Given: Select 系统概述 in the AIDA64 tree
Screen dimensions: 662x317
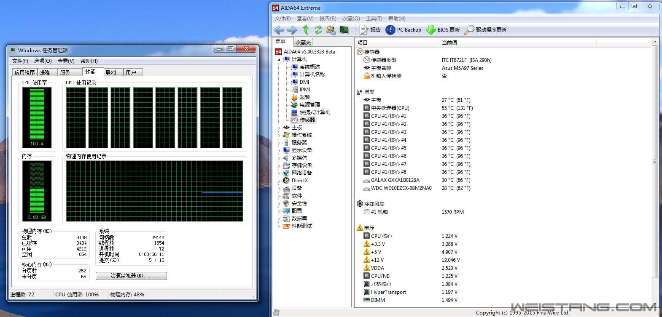Looking at the screenshot, I should point(309,67).
